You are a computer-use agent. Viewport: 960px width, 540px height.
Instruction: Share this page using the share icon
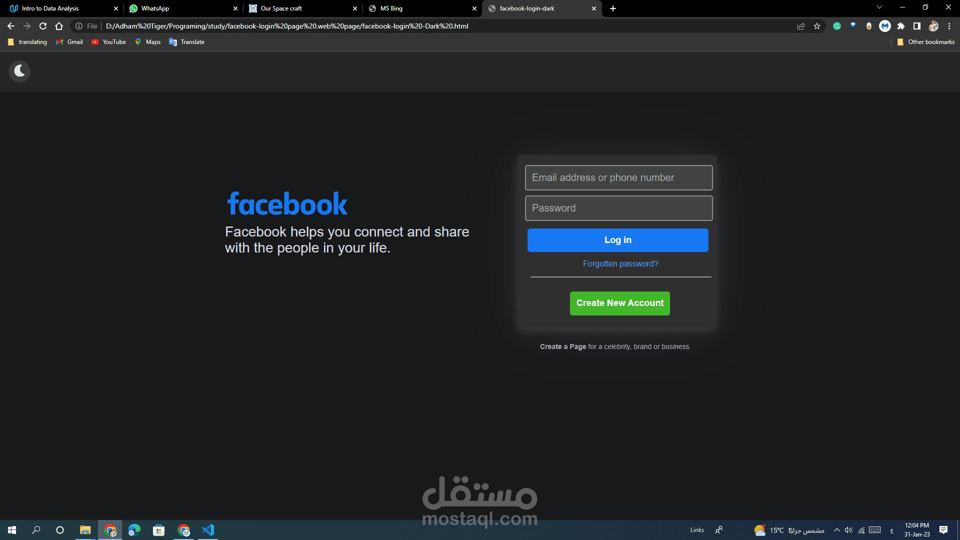click(801, 26)
